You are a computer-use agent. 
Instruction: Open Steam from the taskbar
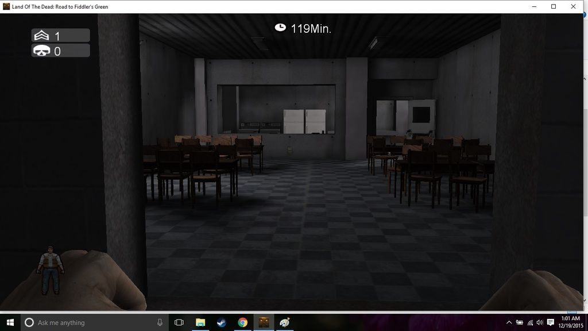[x=222, y=322]
